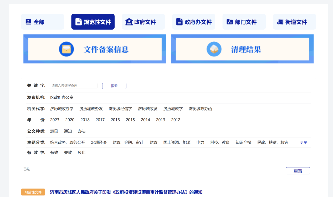Filter validity by 废止
333x197 pixels.
click(81, 153)
